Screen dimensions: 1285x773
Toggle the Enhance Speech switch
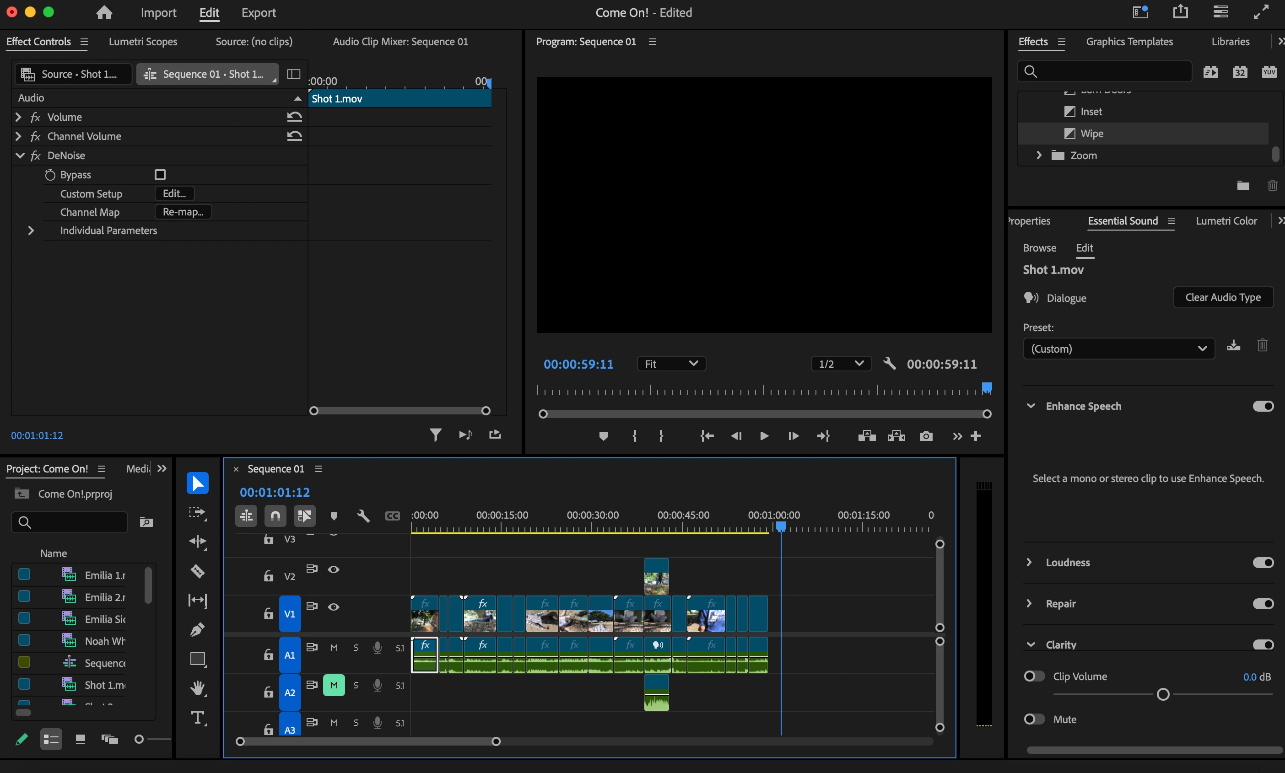tap(1263, 406)
